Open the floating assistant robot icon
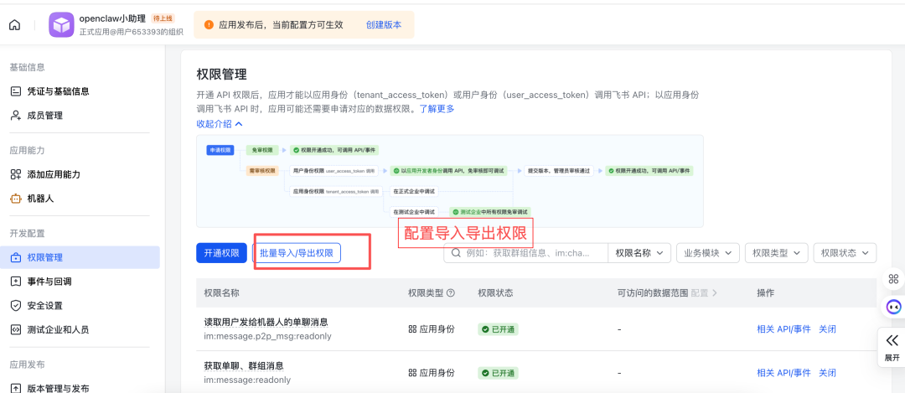The width and height of the screenshot is (905, 393). pos(893,307)
